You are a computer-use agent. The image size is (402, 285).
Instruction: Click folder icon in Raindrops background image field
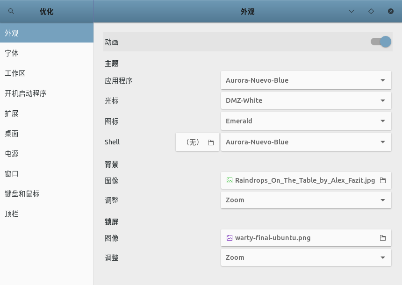coord(383,180)
